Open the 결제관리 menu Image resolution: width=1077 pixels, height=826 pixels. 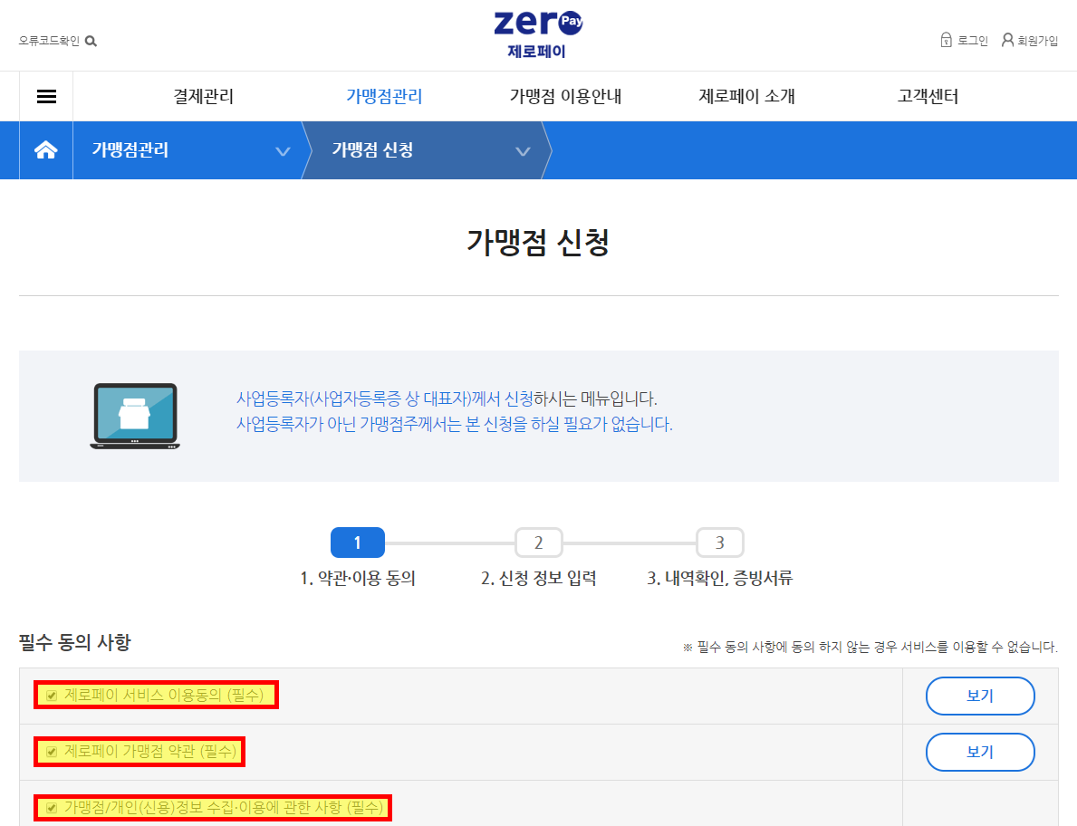click(203, 96)
